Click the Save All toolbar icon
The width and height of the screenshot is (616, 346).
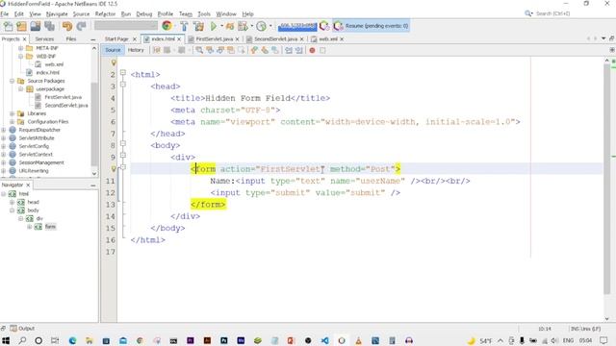49,26
